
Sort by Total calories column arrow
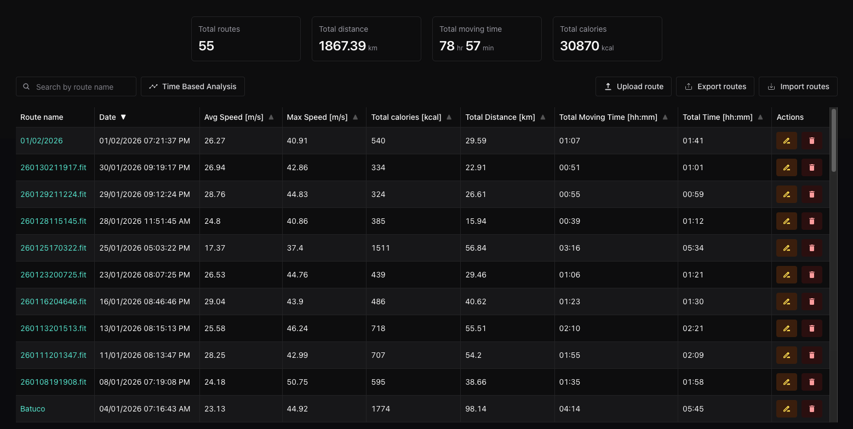point(449,117)
